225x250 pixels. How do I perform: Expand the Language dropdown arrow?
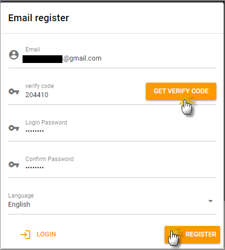pos(211,201)
